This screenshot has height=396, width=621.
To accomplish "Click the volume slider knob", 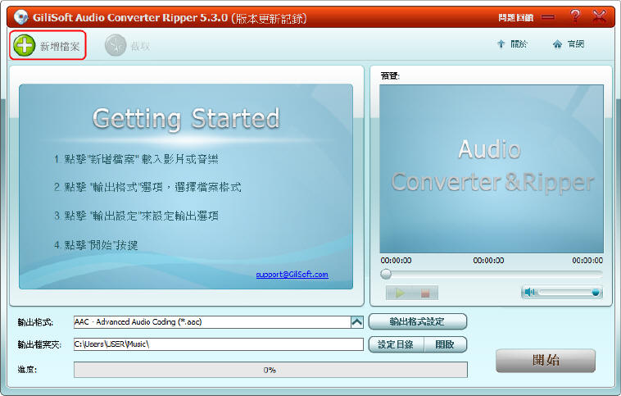I will click(596, 292).
